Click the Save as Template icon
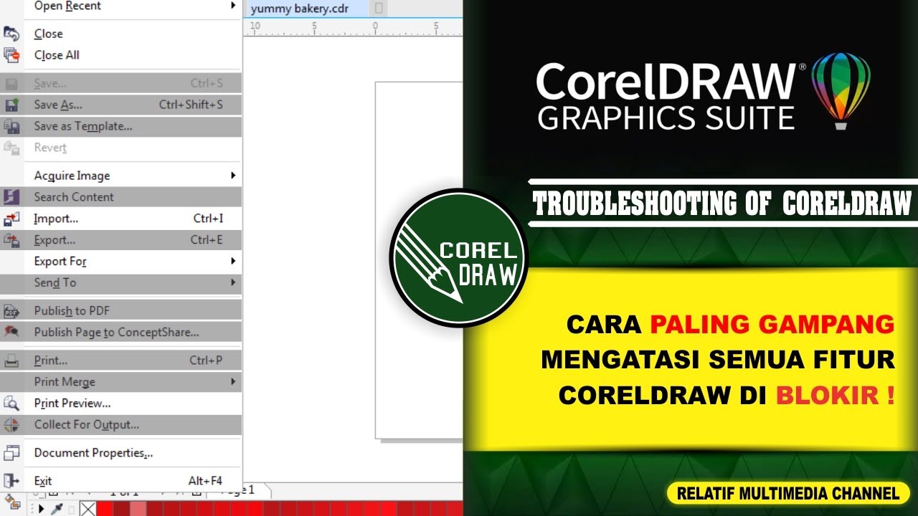 click(11, 127)
